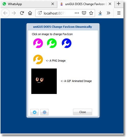Viewport: 127px width, 138px height.
Task: Select the green wrench favicon image
Action: point(52,43)
